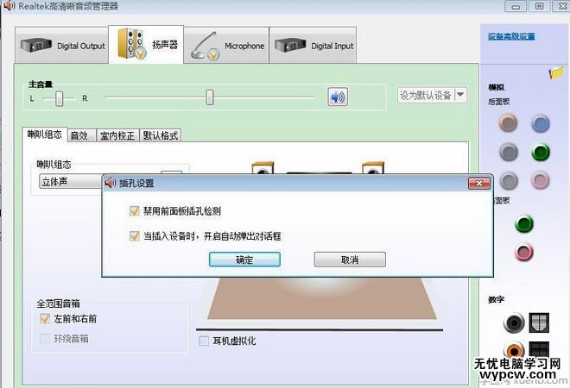
Task: Click the lower optical digital port icon
Action: 539,350
